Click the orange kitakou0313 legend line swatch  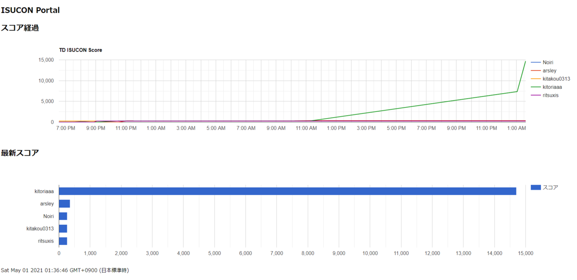pos(535,79)
